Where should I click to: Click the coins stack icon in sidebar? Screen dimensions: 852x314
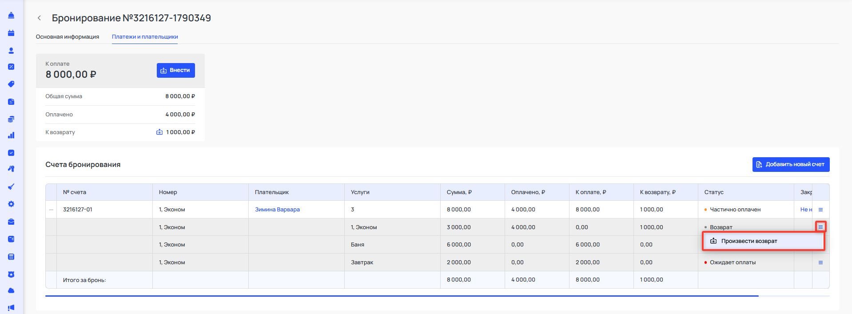tap(11, 119)
